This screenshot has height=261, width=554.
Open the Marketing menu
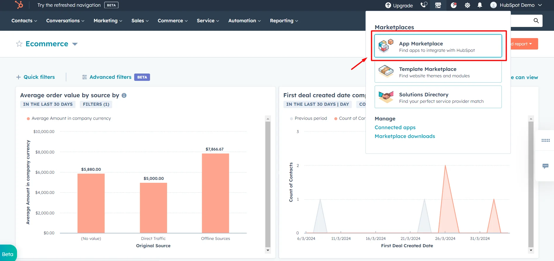(108, 21)
